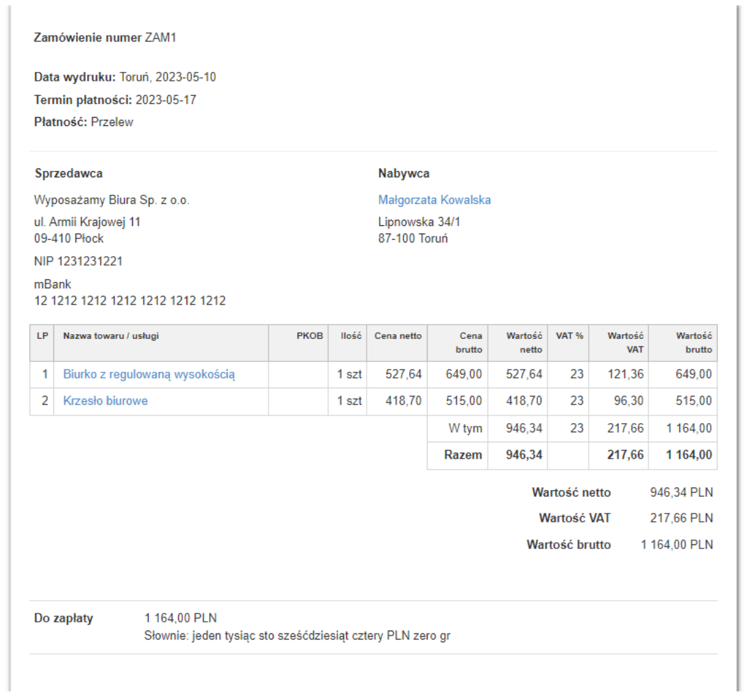Click the payment method Przelew
The width and height of the screenshot is (745, 697).
click(x=112, y=122)
